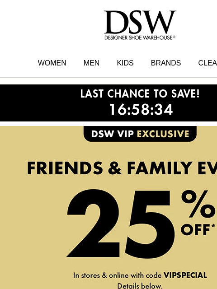217x289 pixels.
Task: Open the partially visible Clearance link
Action: 208,63
